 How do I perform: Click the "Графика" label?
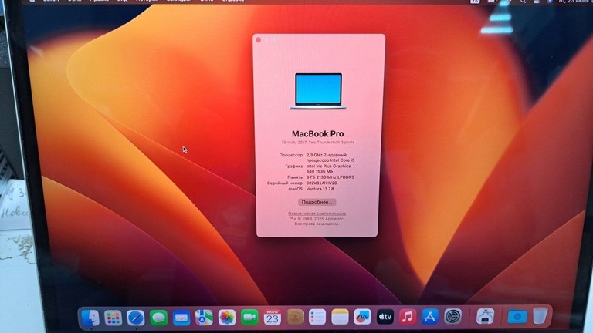[x=294, y=166]
